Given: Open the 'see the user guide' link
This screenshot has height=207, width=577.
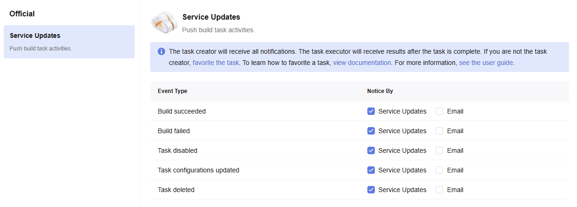Looking at the screenshot, I should (486, 63).
